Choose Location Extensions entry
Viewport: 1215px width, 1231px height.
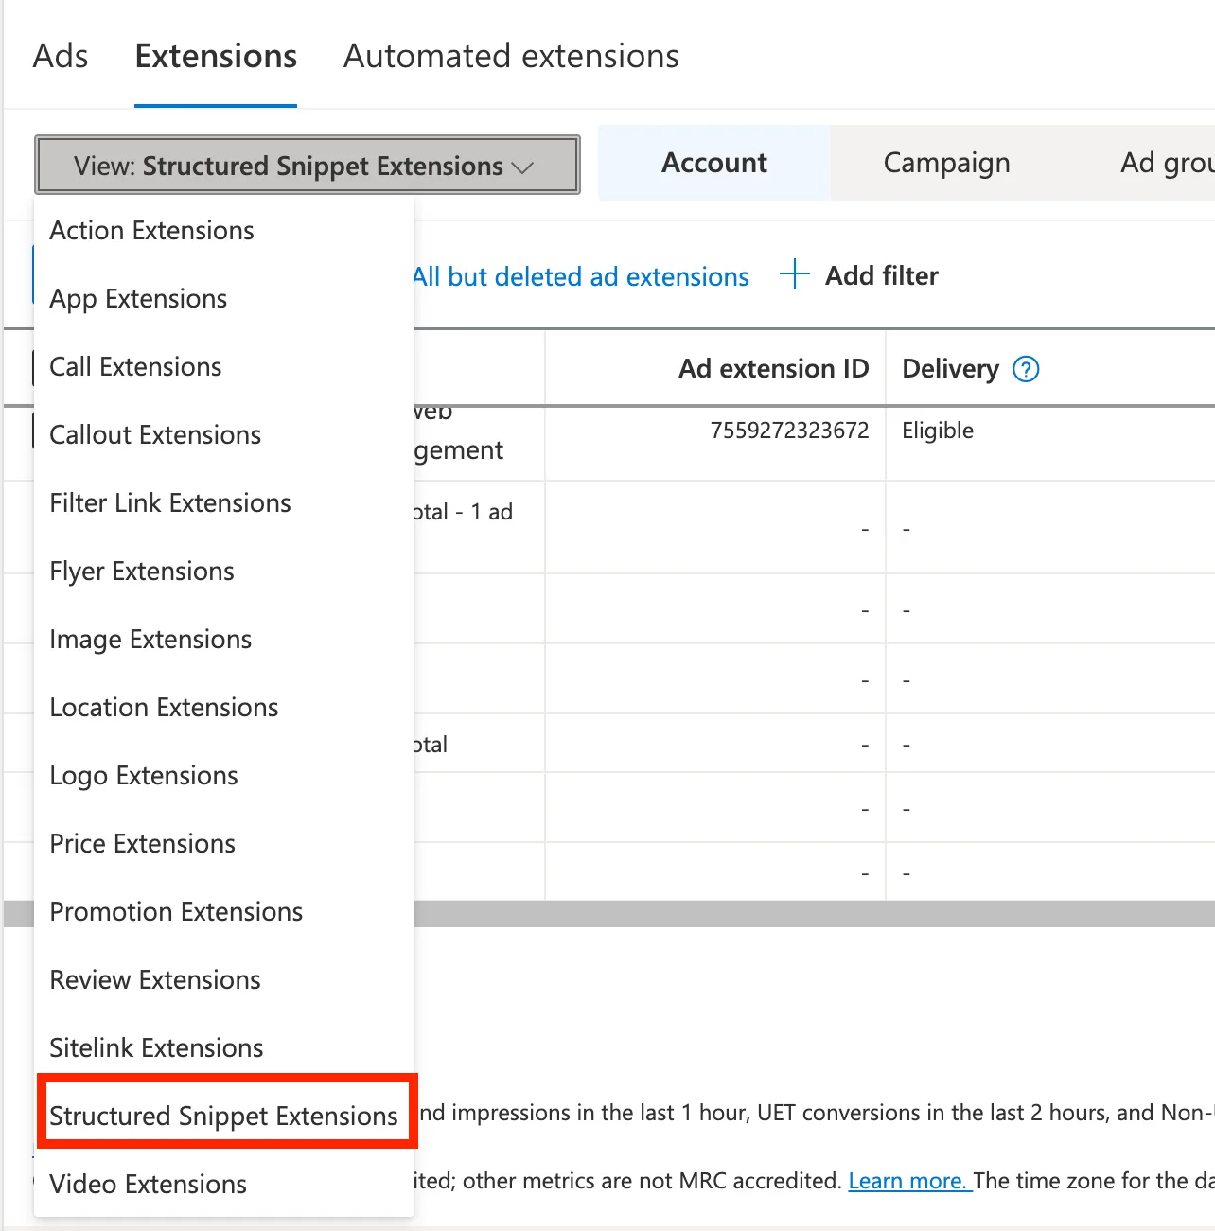pyautogui.click(x=223, y=707)
